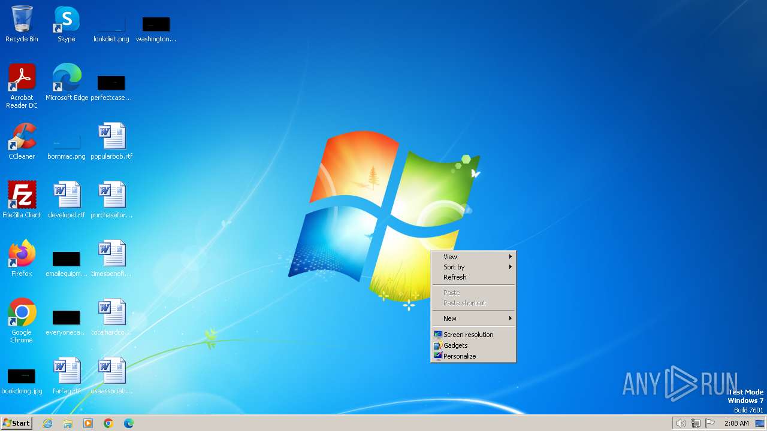Open the Microsoft Edge desktop shortcut
This screenshot has height=431, width=767.
[67, 83]
